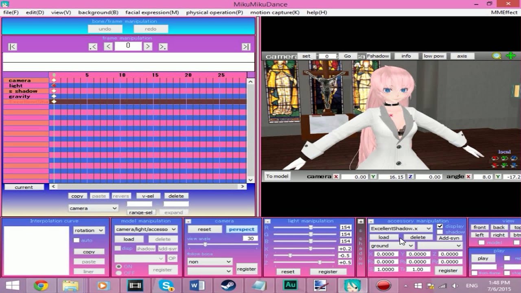This screenshot has height=293, width=521.
Task: Open the ExcellentShadow.x accessory dropdown
Action: (401, 229)
